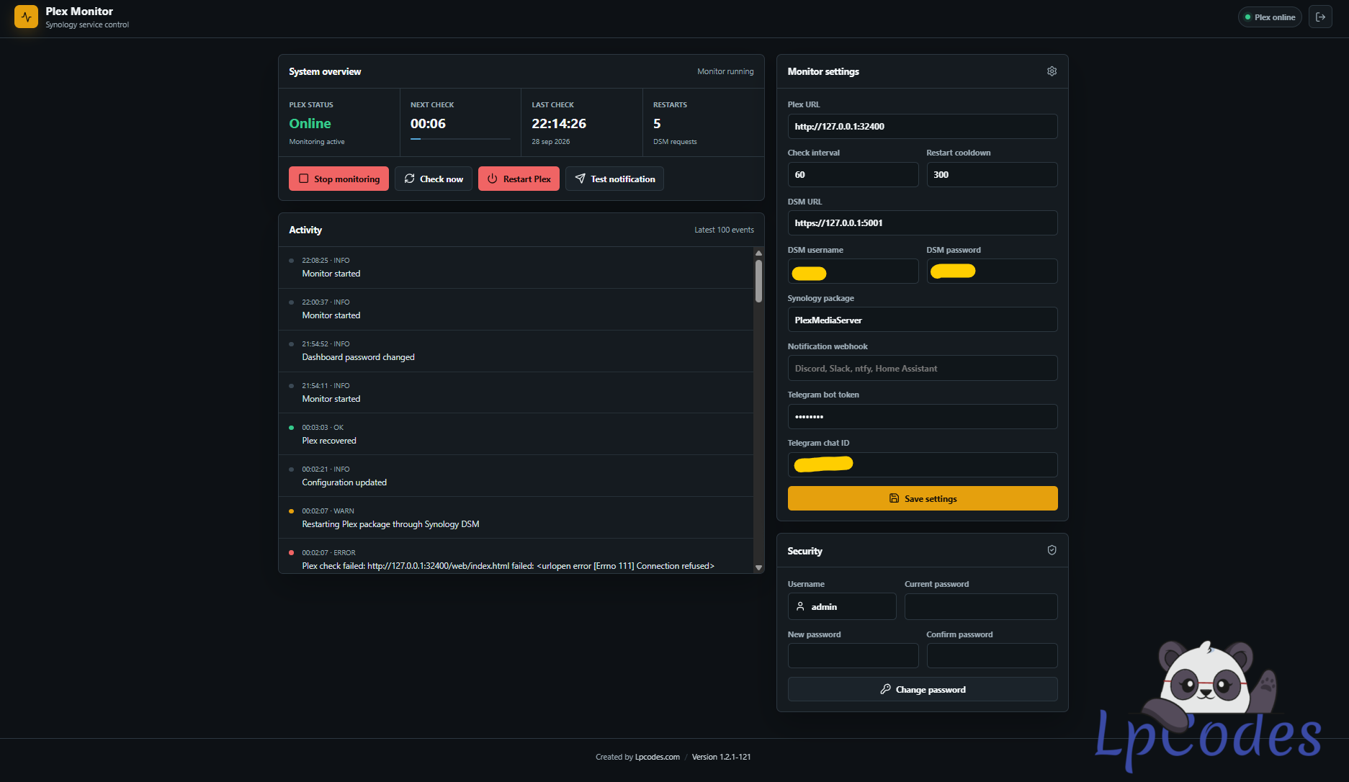Select the Restarting Plex package WARN event
Screen dimensions: 1349x782
(x=516, y=518)
